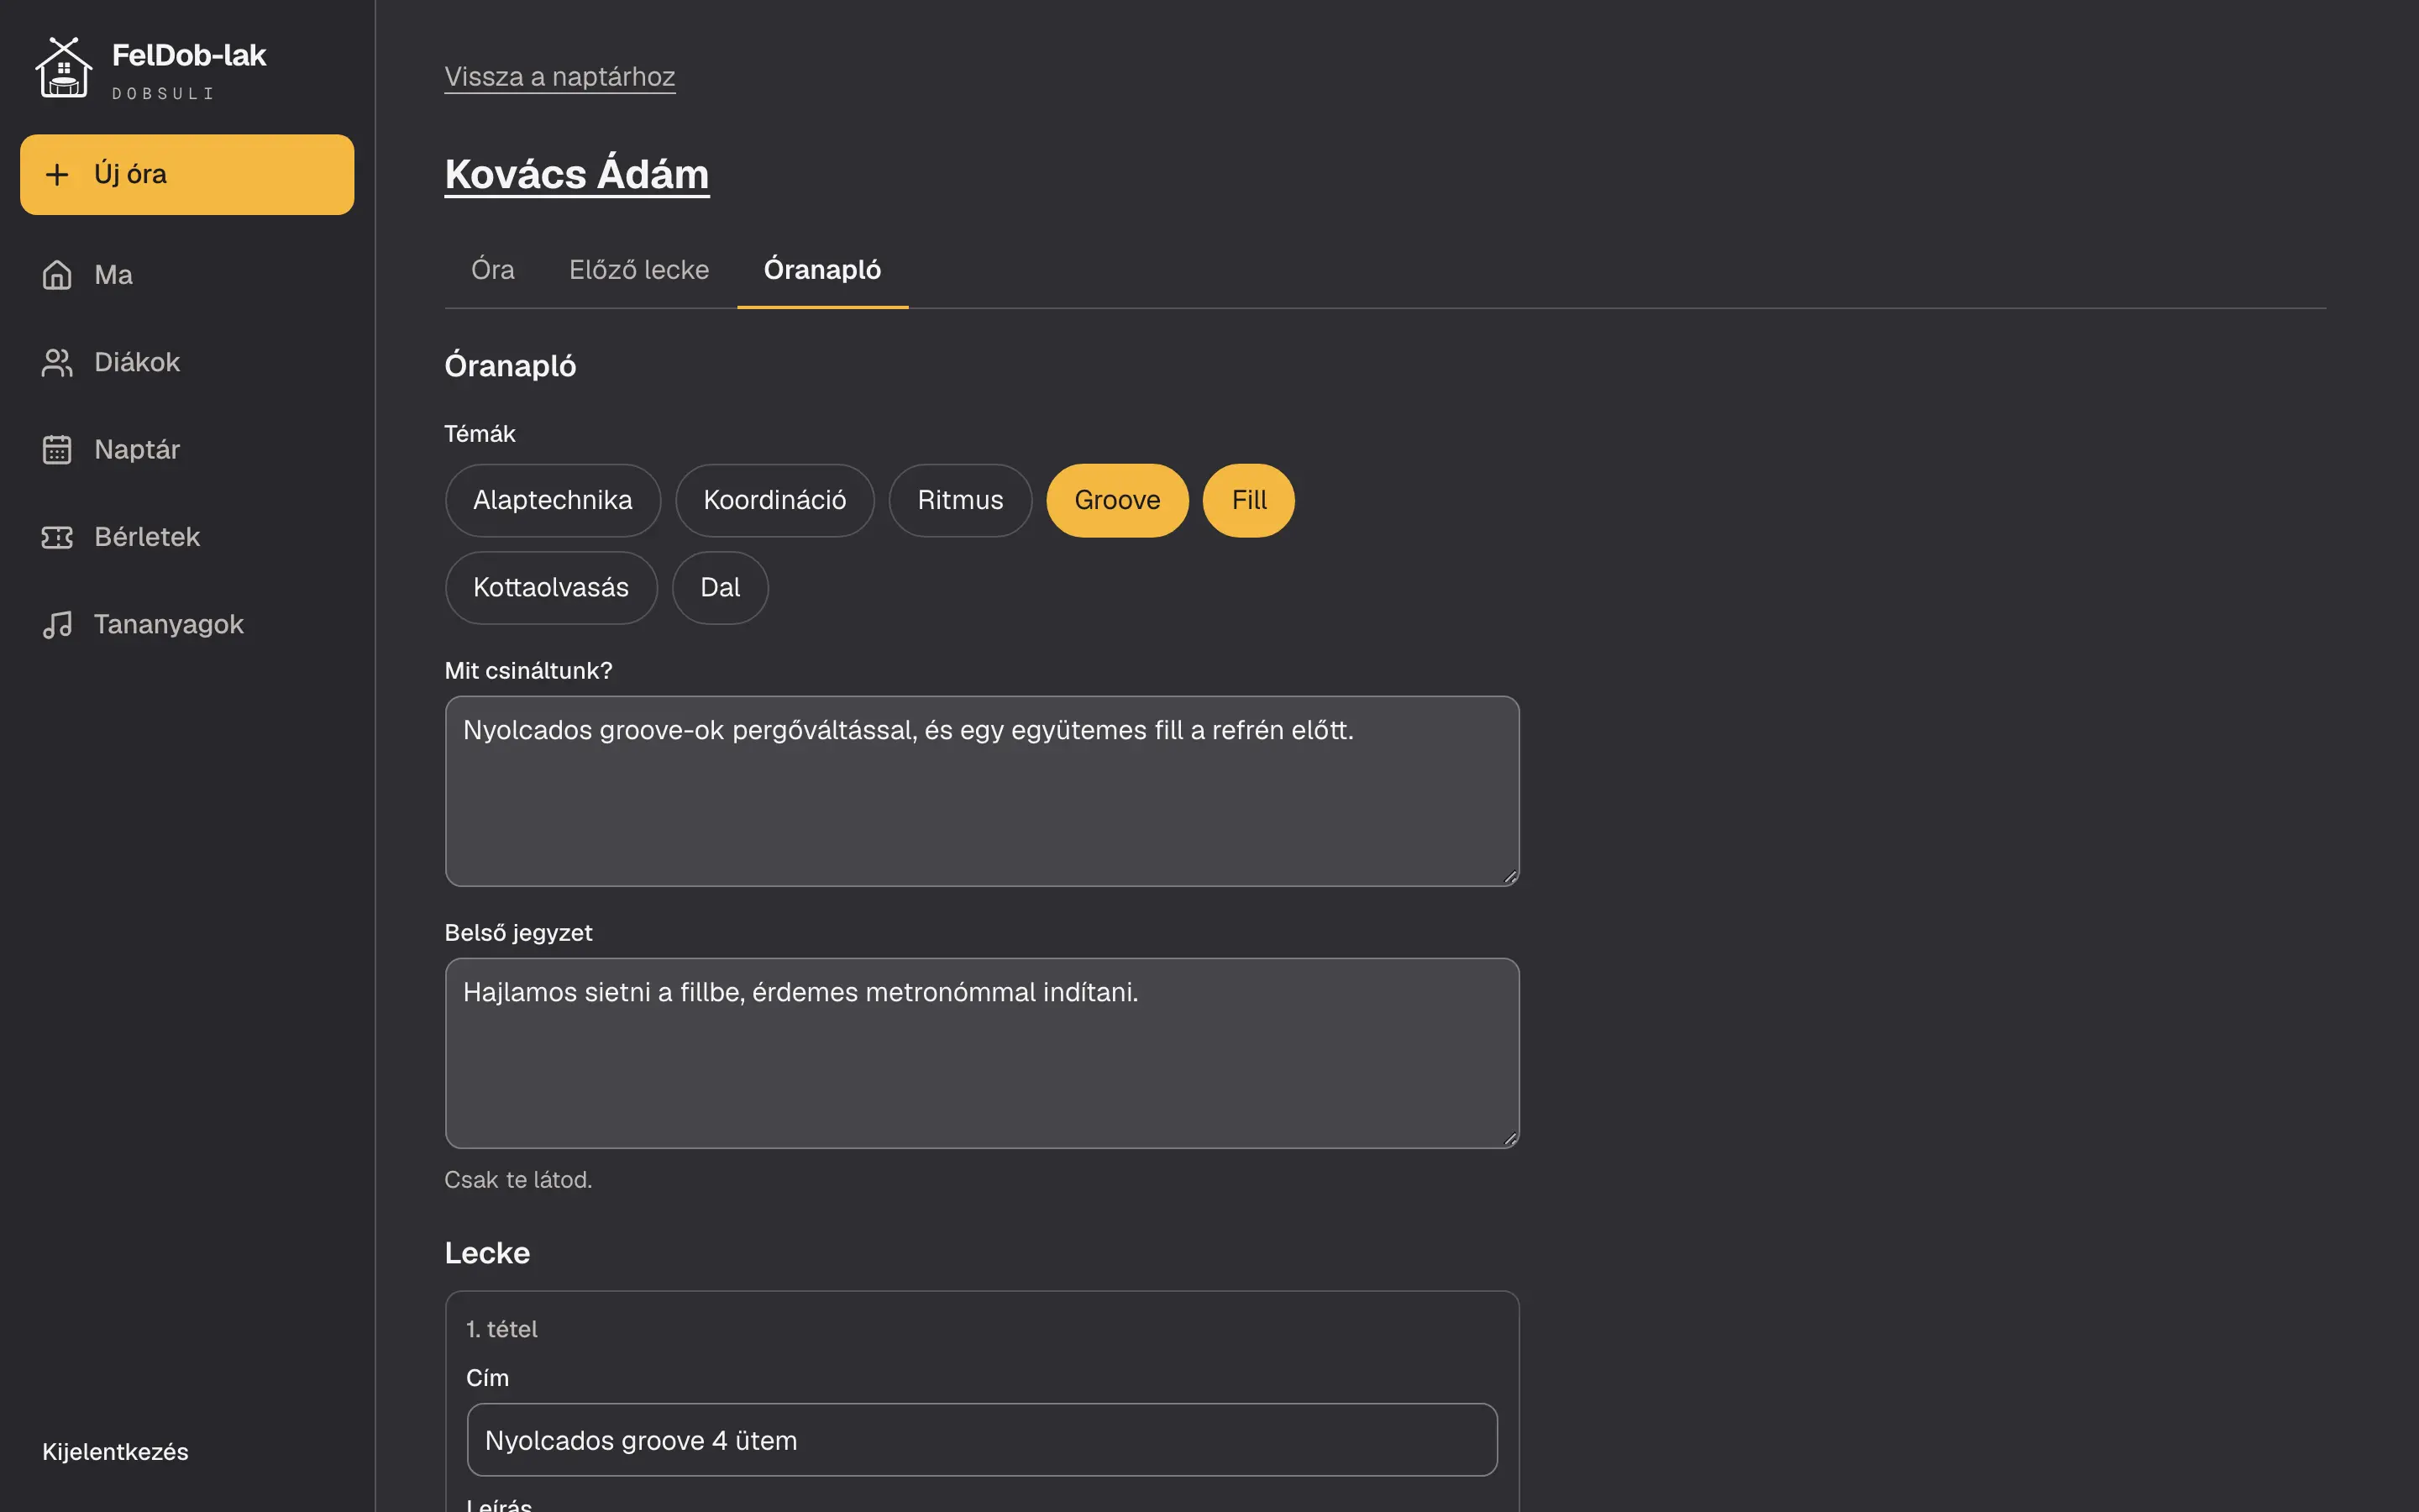Deselect the Fill topic chip
Screen dimensions: 2419x1512
click(x=1248, y=500)
